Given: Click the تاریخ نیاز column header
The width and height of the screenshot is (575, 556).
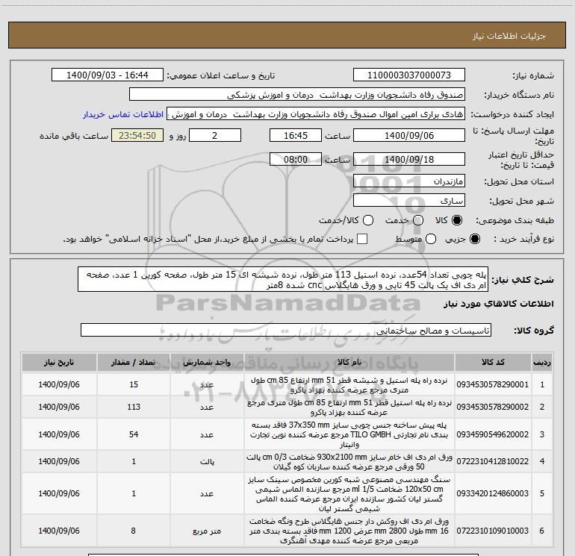Looking at the screenshot, I should click(59, 362).
